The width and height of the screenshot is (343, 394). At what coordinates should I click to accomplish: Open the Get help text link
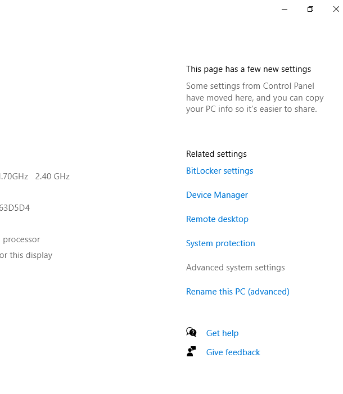pos(222,333)
